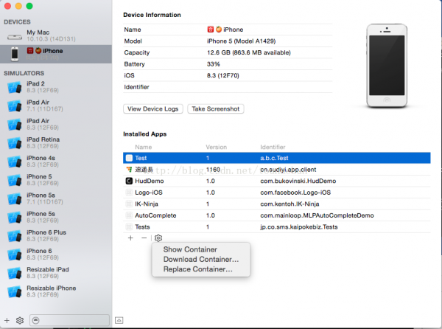Click the iPad 2 simulator icon

[x=15, y=87]
